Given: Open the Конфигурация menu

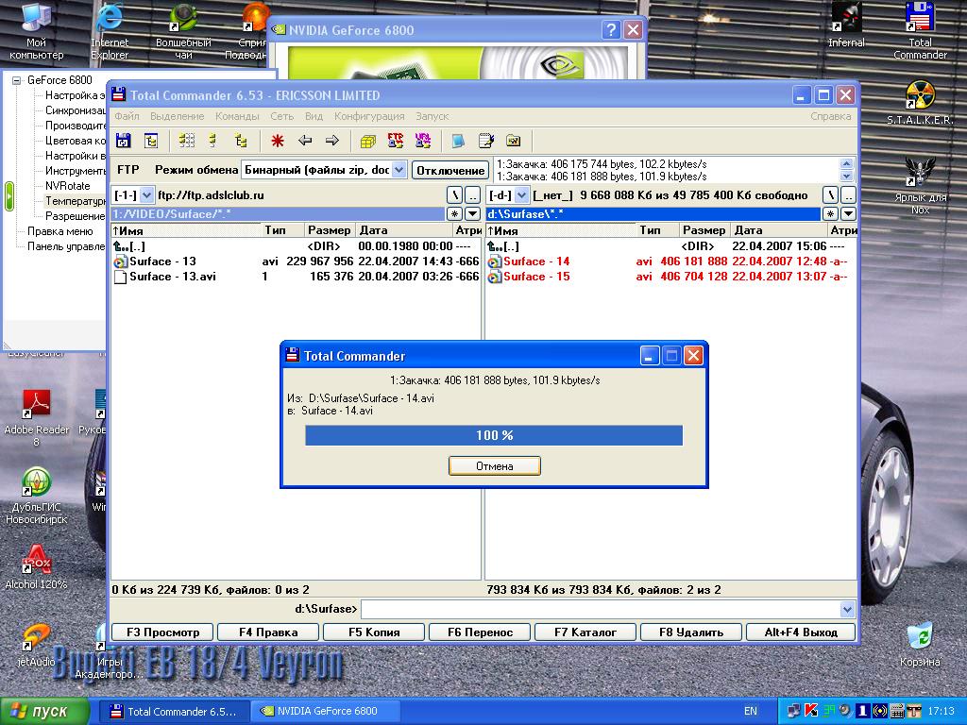Looking at the screenshot, I should [369, 116].
